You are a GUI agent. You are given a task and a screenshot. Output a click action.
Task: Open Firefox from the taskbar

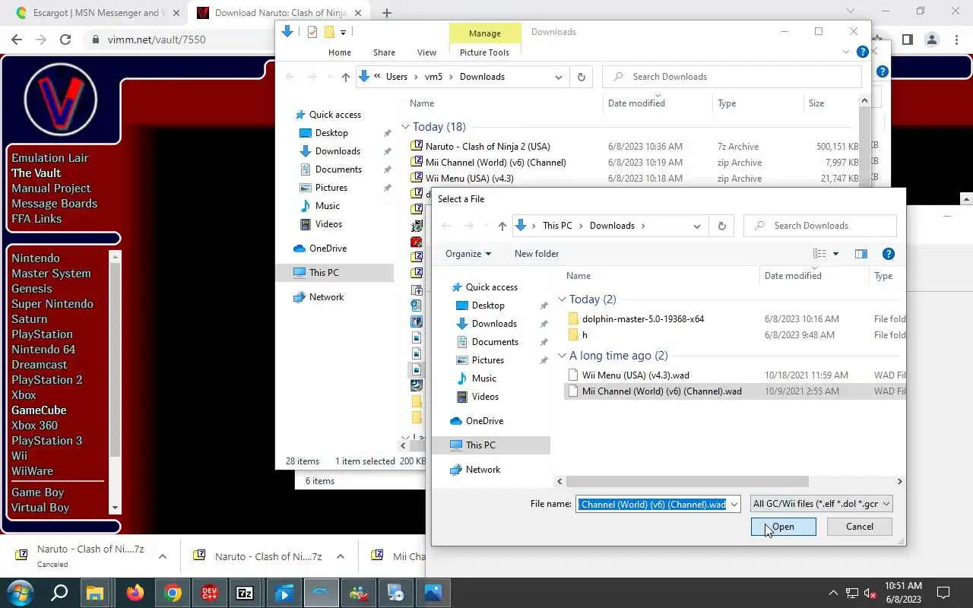135,593
